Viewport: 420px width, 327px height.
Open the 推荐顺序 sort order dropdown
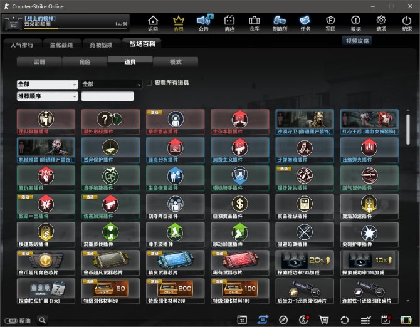[x=48, y=96]
